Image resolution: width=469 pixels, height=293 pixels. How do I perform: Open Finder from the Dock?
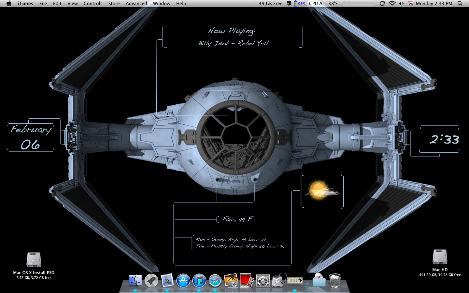click(x=135, y=280)
